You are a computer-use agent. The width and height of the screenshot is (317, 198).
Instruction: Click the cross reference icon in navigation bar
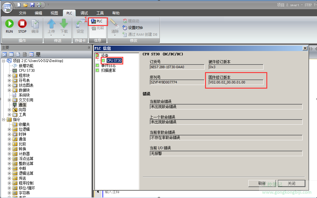click(x=31, y=54)
